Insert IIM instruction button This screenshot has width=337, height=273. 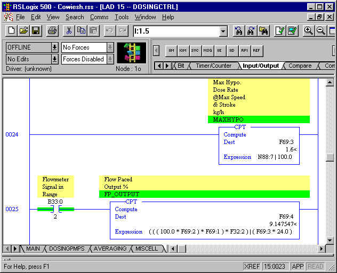pyautogui.click(x=171, y=51)
